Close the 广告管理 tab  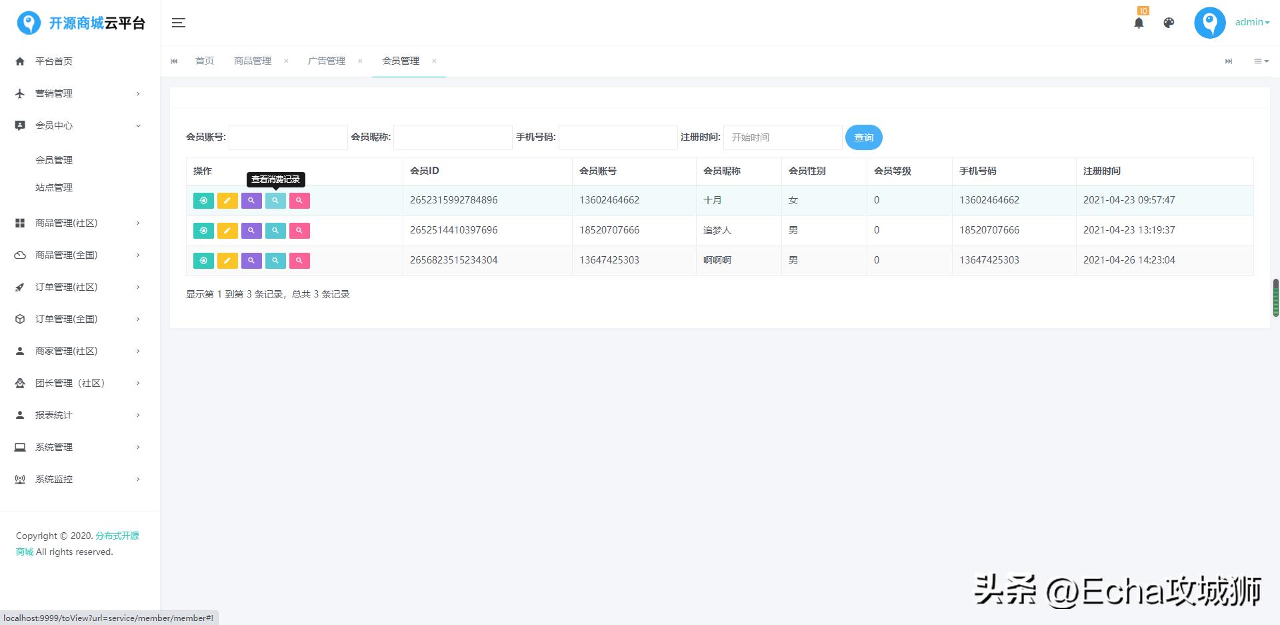click(361, 61)
